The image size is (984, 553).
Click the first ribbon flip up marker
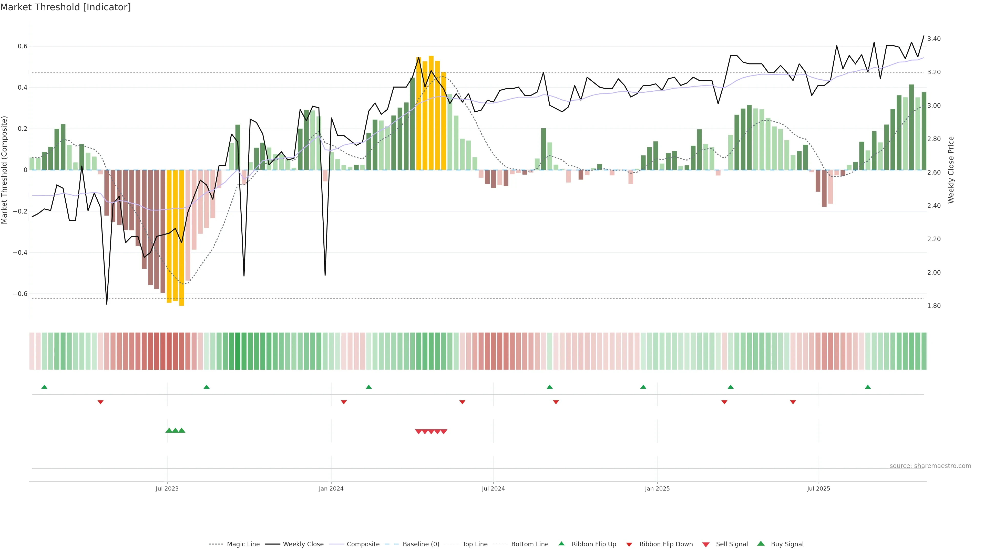click(x=44, y=387)
